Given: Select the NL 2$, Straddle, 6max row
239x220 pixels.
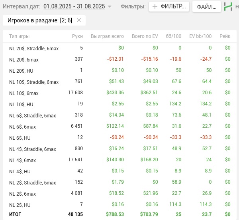Looking at the screenshot, I should pos(119,182).
